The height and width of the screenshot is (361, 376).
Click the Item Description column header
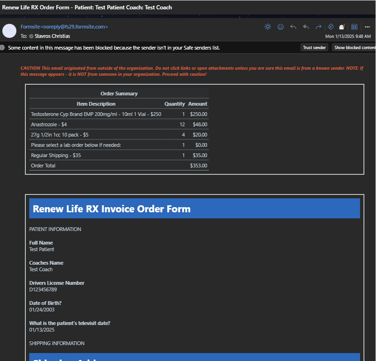click(x=96, y=104)
